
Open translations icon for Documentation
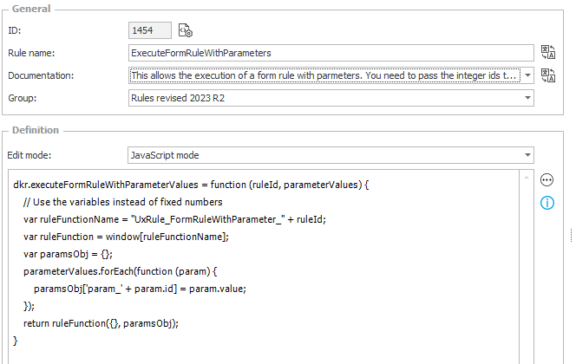[x=548, y=75]
